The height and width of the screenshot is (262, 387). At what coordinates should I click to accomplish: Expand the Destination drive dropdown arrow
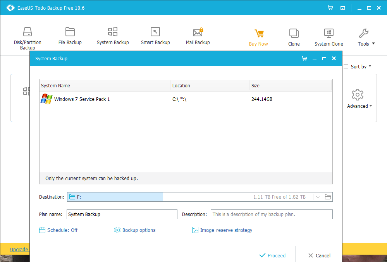(318, 197)
